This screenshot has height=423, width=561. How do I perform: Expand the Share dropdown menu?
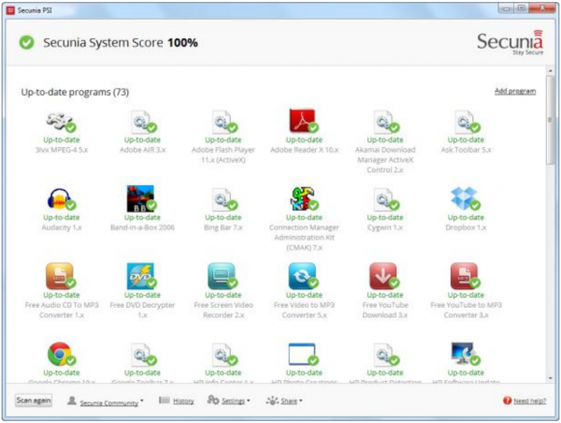coord(284,401)
